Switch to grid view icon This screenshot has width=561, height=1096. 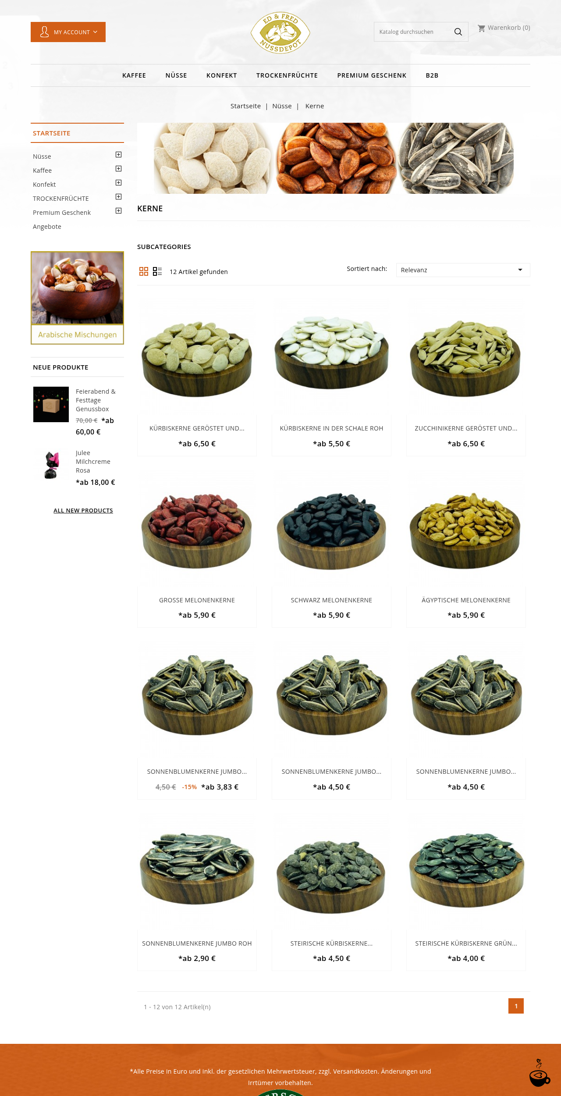[144, 271]
